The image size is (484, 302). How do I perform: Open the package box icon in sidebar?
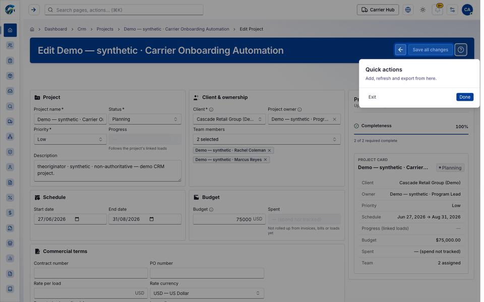pos(10,76)
